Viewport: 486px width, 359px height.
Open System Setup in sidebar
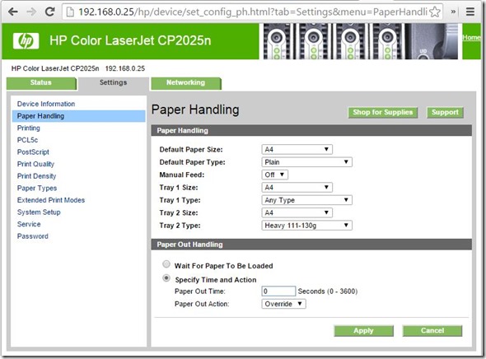(39, 212)
